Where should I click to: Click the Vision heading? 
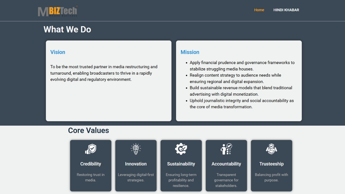[x=58, y=52]
